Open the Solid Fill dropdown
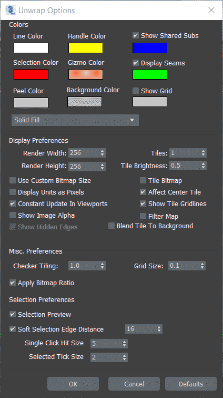This screenshot has width=223, height=398. pyautogui.click(x=75, y=120)
